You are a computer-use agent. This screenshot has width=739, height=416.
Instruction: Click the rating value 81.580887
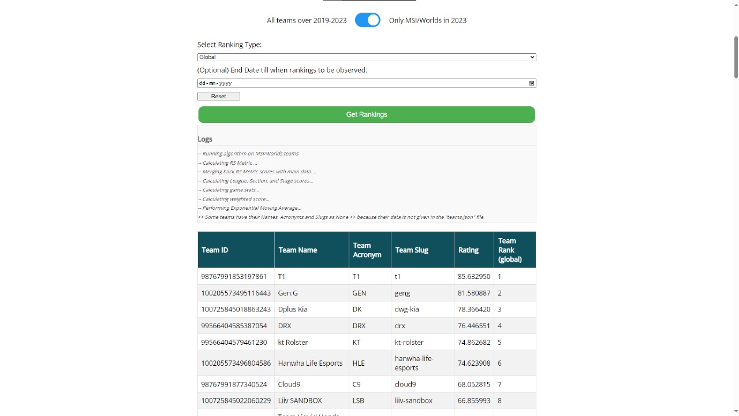(474, 293)
